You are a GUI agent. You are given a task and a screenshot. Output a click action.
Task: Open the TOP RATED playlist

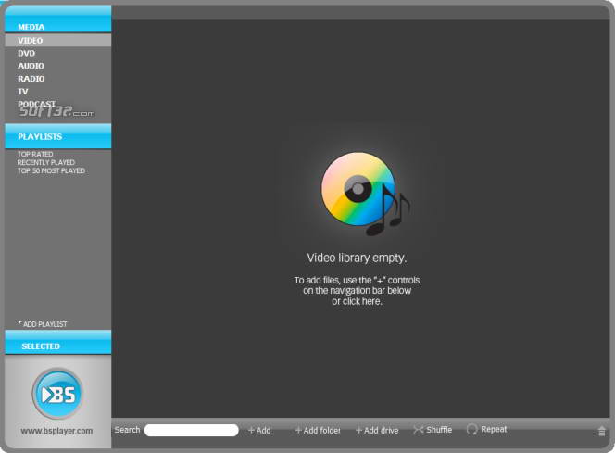coord(35,154)
